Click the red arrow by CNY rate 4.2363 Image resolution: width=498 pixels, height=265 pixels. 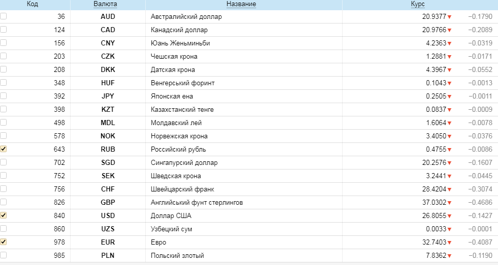449,43
